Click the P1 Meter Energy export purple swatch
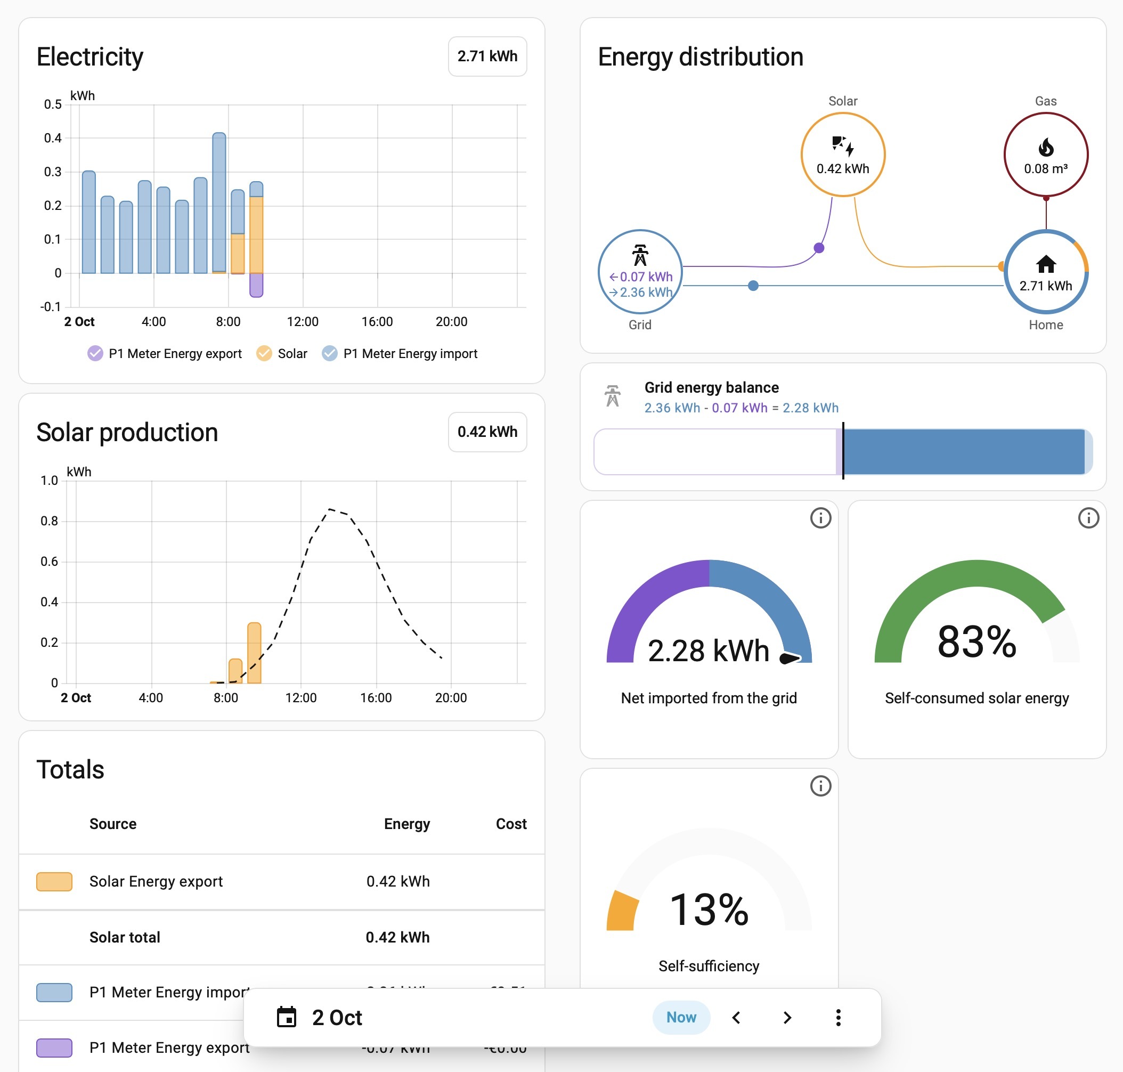Viewport: 1123px width, 1072px height. click(x=54, y=1047)
